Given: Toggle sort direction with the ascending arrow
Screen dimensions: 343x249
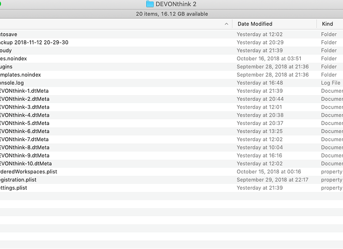Looking at the screenshot, I should (x=226, y=24).
